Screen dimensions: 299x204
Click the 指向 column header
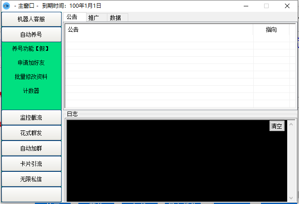[271, 29]
